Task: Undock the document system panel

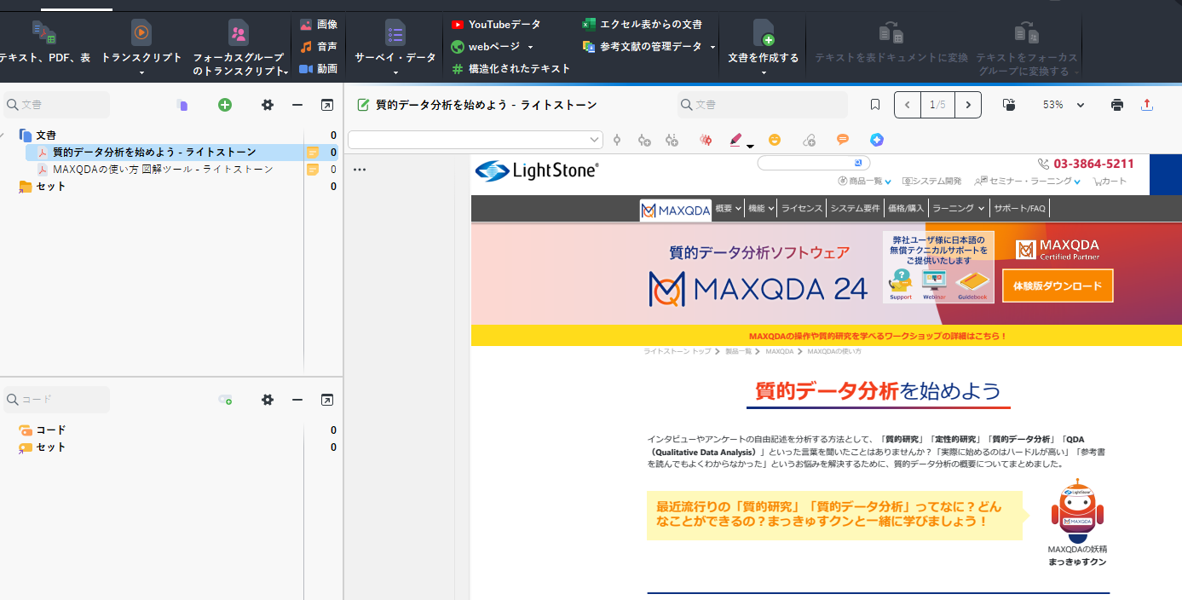Action: (327, 105)
